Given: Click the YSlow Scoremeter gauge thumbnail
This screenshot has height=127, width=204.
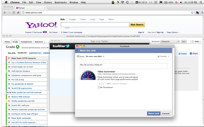Looking at the screenshot, I should tap(88, 75).
